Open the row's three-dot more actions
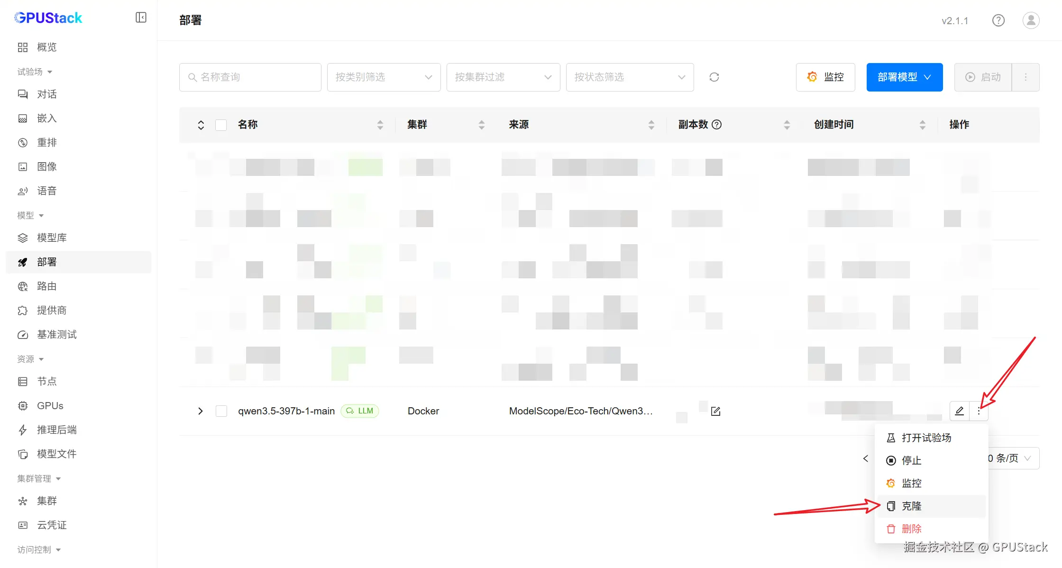The width and height of the screenshot is (1062, 568). click(x=979, y=411)
